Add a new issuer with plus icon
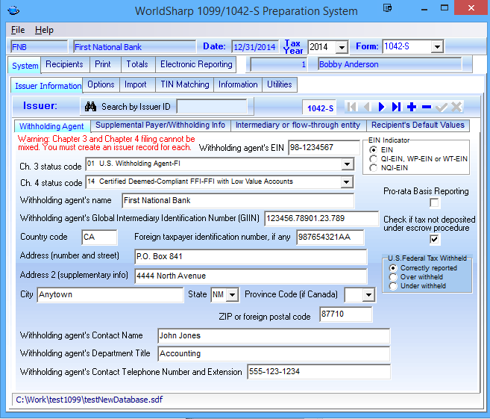This screenshot has height=419, width=490. (412, 108)
